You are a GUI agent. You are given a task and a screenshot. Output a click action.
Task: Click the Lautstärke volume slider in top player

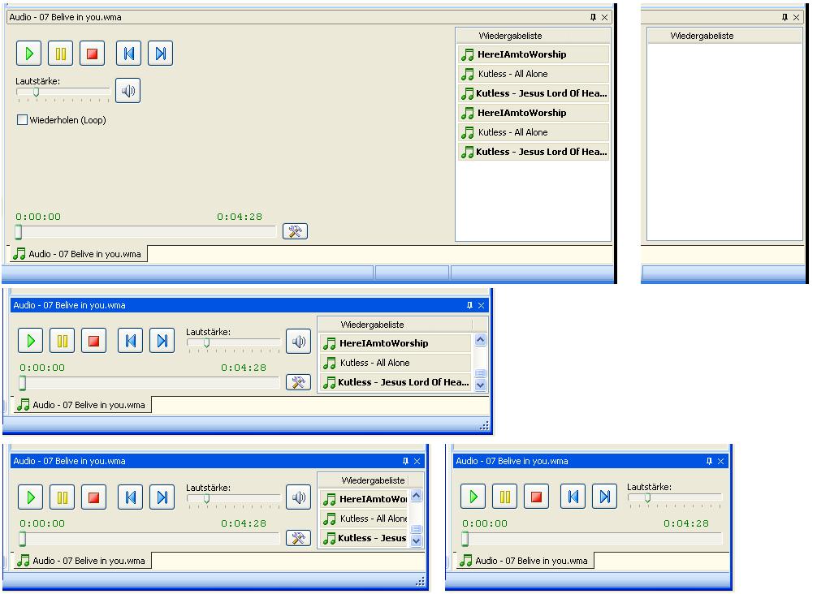(63, 93)
